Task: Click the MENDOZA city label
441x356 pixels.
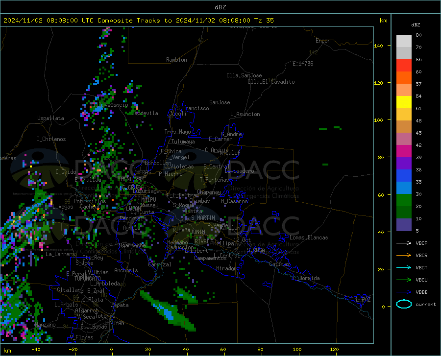Action: coord(131,179)
